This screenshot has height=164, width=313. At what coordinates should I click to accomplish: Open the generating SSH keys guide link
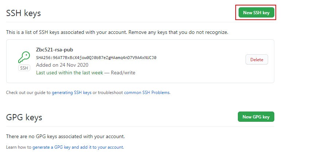(72, 93)
